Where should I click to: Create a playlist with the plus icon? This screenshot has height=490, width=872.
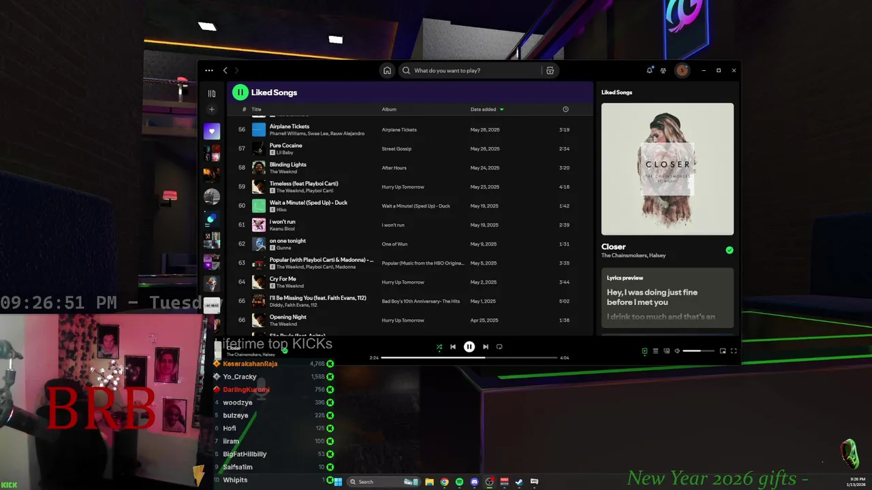[x=212, y=109]
